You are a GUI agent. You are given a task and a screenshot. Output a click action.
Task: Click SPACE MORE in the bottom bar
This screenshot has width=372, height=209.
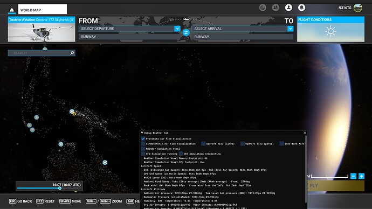point(70,201)
